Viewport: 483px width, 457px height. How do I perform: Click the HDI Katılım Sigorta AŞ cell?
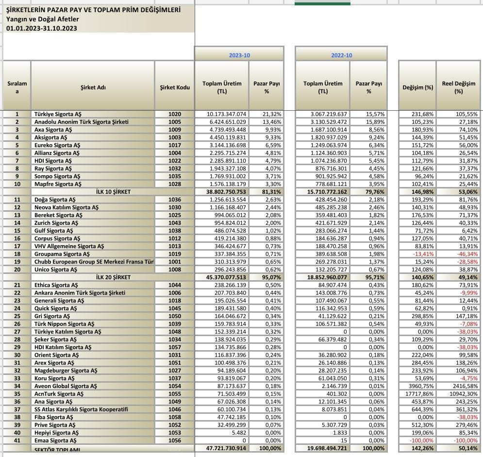(93, 347)
